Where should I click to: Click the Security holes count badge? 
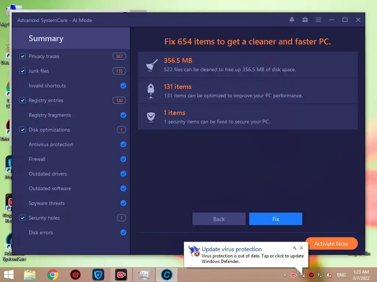tap(121, 218)
